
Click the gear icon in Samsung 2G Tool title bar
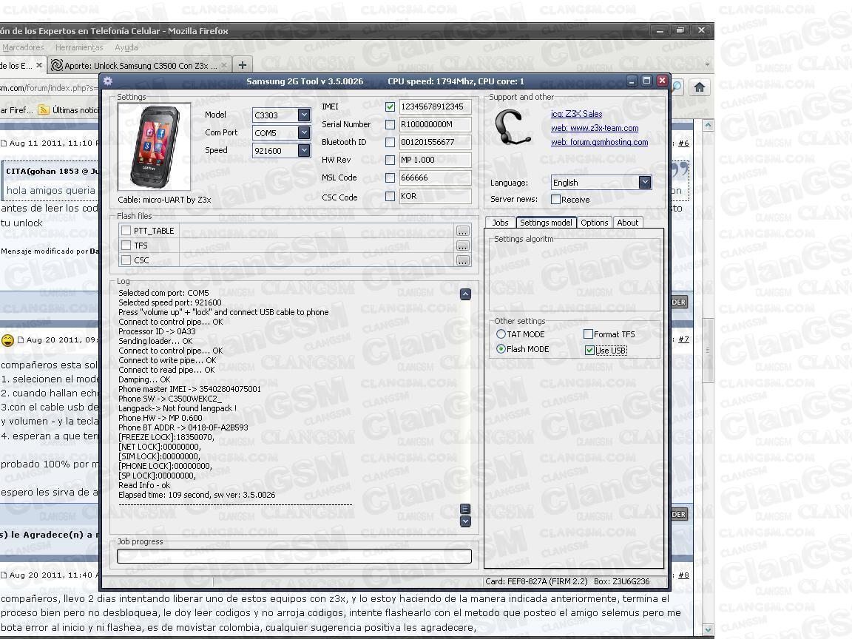107,81
